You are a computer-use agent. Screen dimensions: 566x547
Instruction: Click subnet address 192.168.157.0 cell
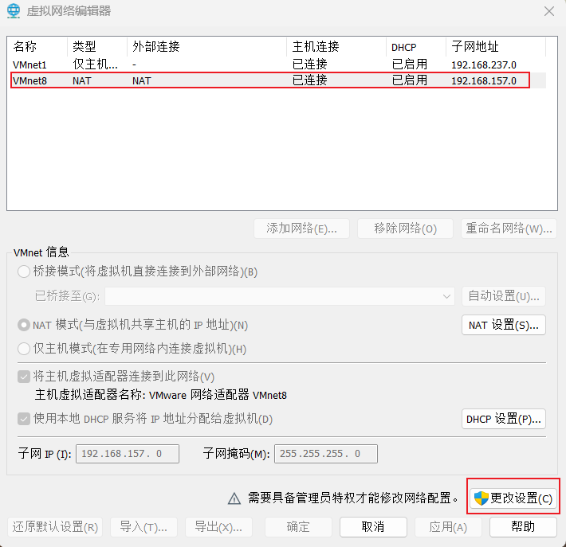(484, 80)
